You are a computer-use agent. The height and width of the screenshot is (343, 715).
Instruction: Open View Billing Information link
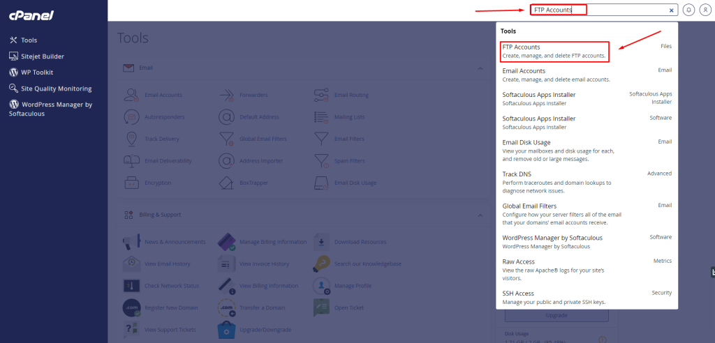[x=269, y=286]
